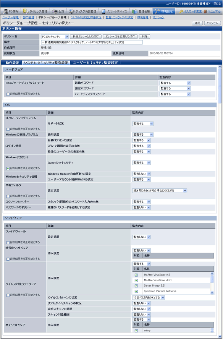Viewport: 223px width, 339px height.
Task: Open the スタンバイ回復時のパスワード入力の有無 dropdown
Action: (x=141, y=202)
